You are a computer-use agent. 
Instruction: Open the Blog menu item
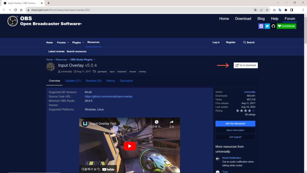pos(261,19)
